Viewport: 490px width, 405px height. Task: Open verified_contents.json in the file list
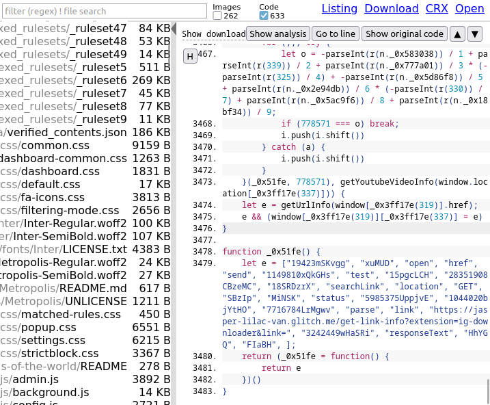85,133
